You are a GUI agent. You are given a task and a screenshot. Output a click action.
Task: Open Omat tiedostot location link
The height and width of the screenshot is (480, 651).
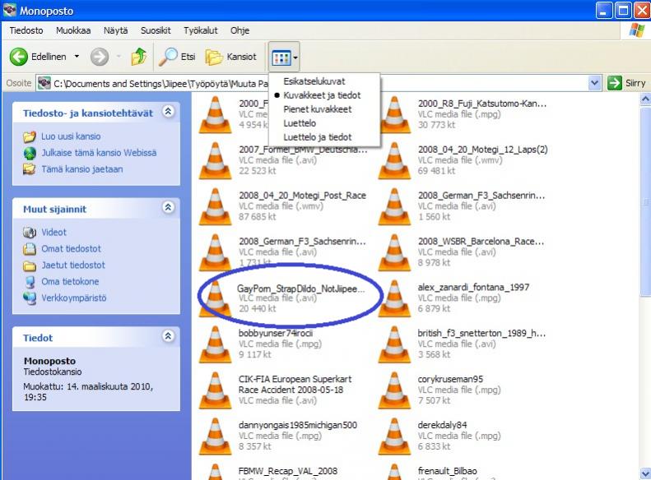(x=72, y=249)
